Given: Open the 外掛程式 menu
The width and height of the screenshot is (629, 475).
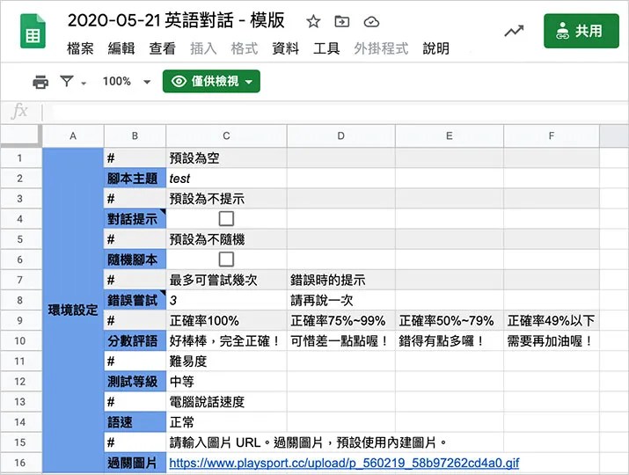Looking at the screenshot, I should tap(381, 48).
